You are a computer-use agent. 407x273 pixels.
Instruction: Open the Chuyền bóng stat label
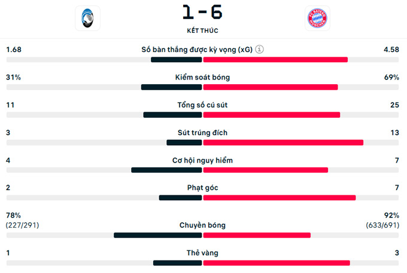[x=202, y=225]
